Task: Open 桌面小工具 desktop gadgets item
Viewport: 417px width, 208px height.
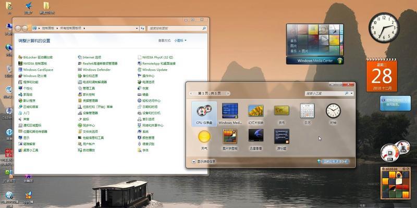Action: 28,150
